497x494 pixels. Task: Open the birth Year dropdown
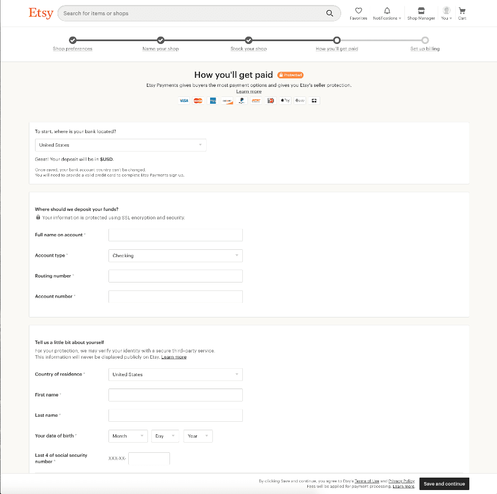198,436
